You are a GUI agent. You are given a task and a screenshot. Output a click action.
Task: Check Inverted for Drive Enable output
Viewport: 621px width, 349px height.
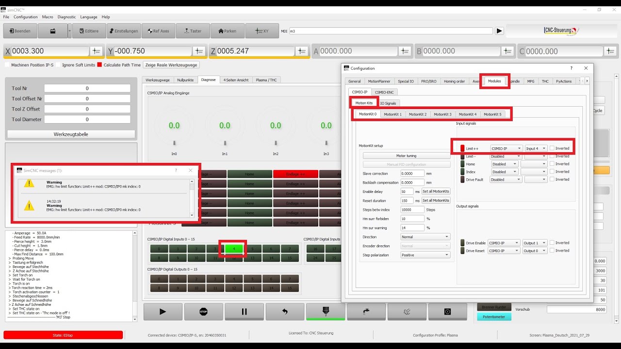coord(552,243)
